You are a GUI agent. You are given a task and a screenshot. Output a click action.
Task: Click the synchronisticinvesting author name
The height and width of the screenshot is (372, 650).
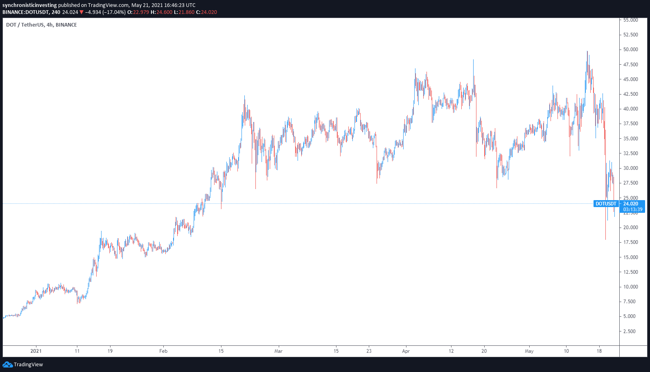pos(29,5)
